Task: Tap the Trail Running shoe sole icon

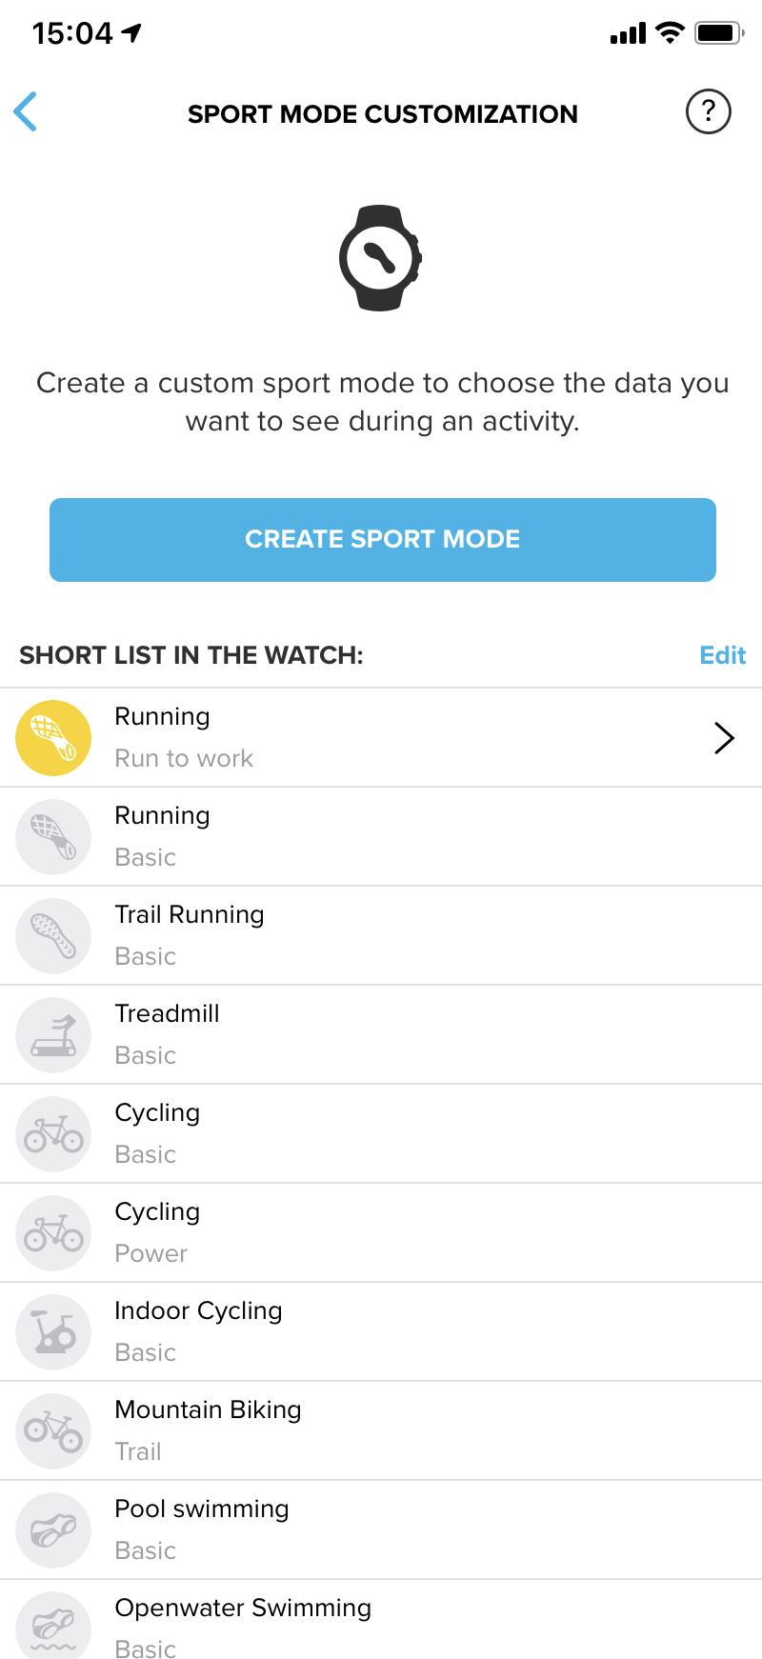Action: 53,936
